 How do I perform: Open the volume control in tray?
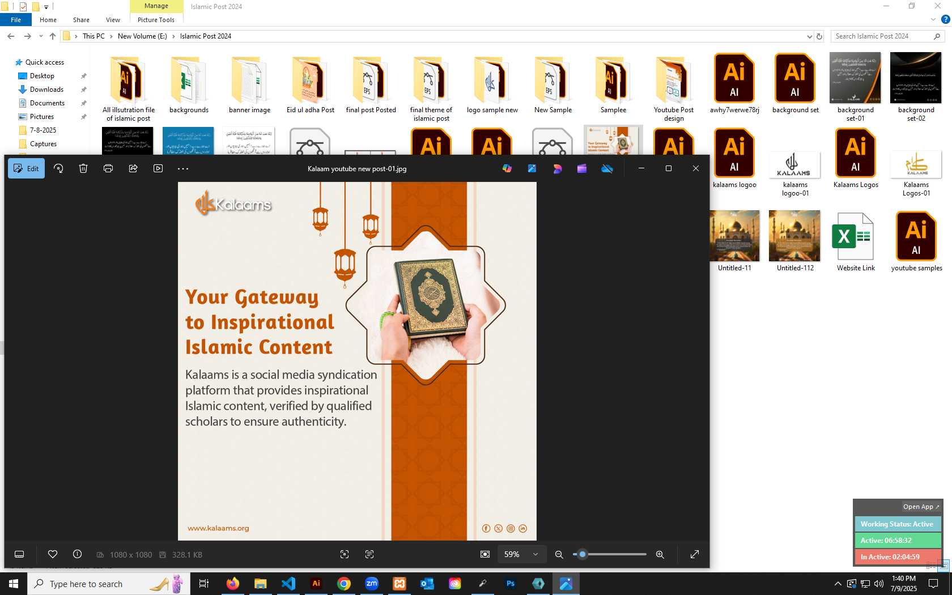[x=879, y=584]
